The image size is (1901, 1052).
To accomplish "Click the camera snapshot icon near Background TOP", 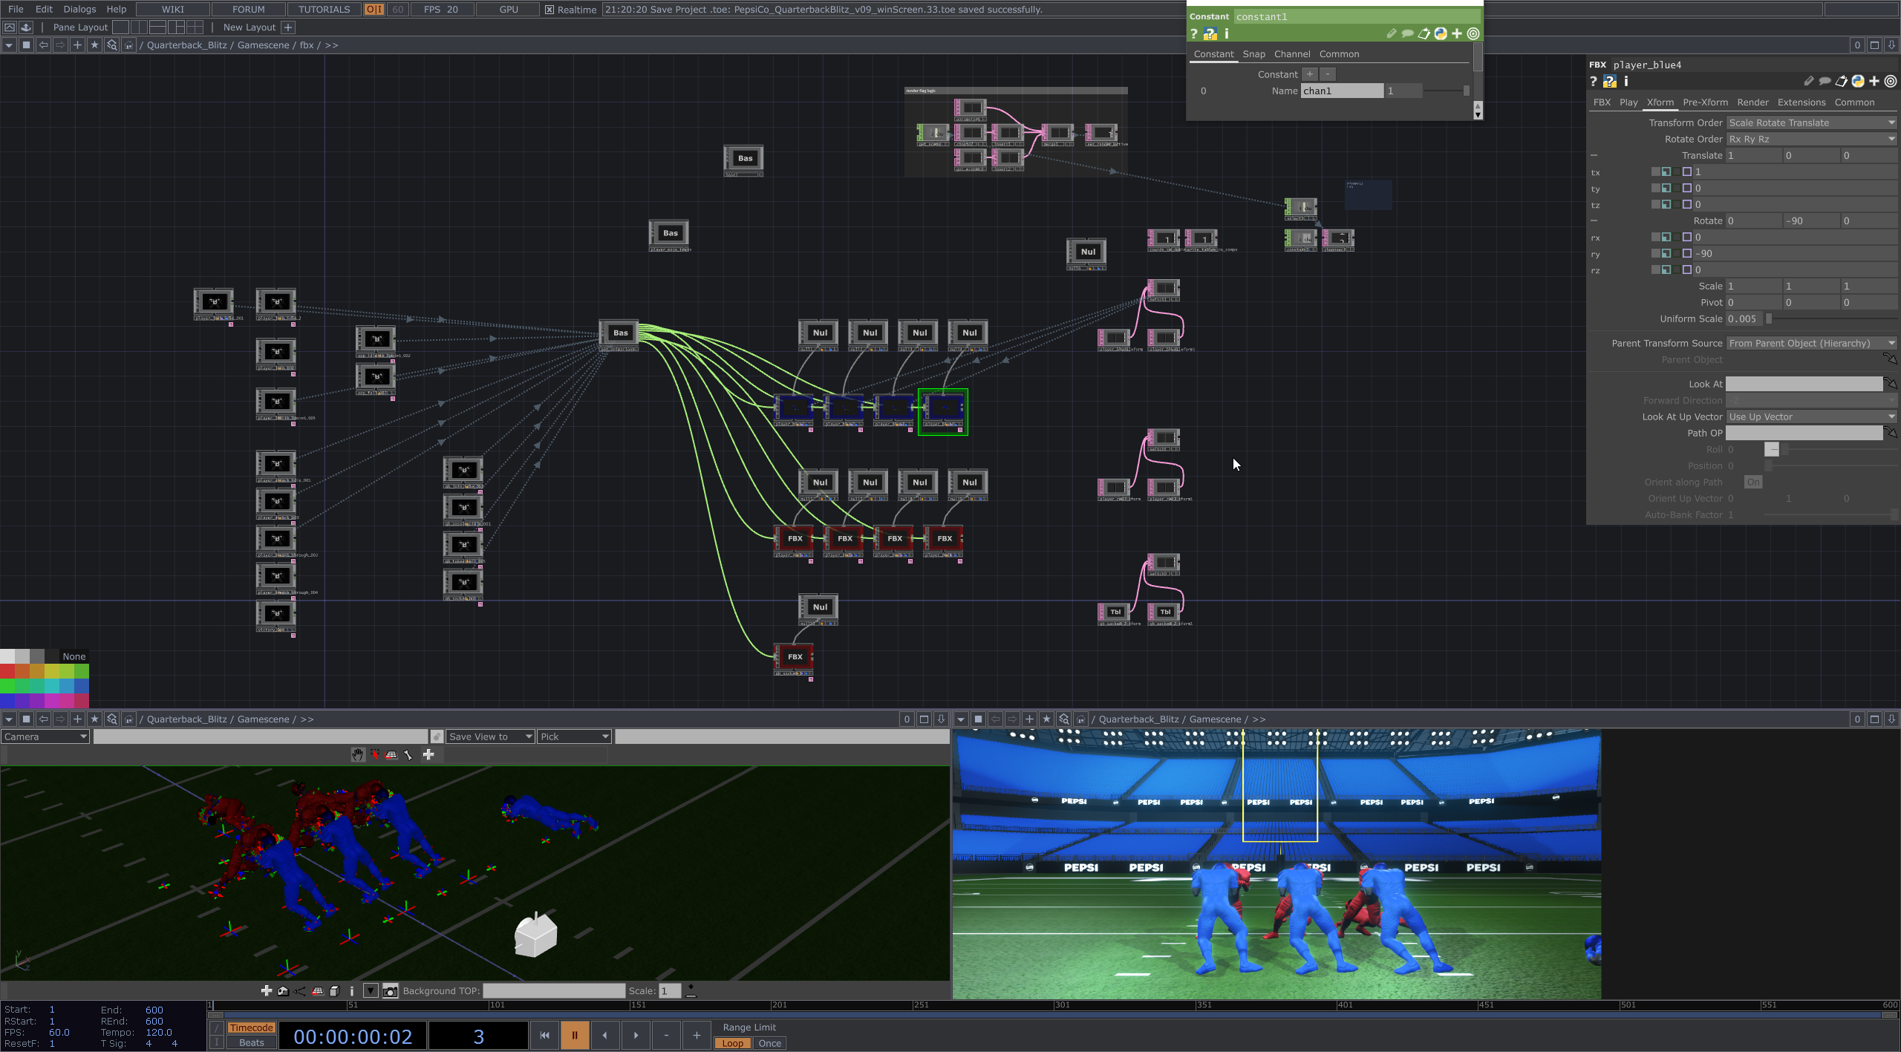I will (x=389, y=990).
